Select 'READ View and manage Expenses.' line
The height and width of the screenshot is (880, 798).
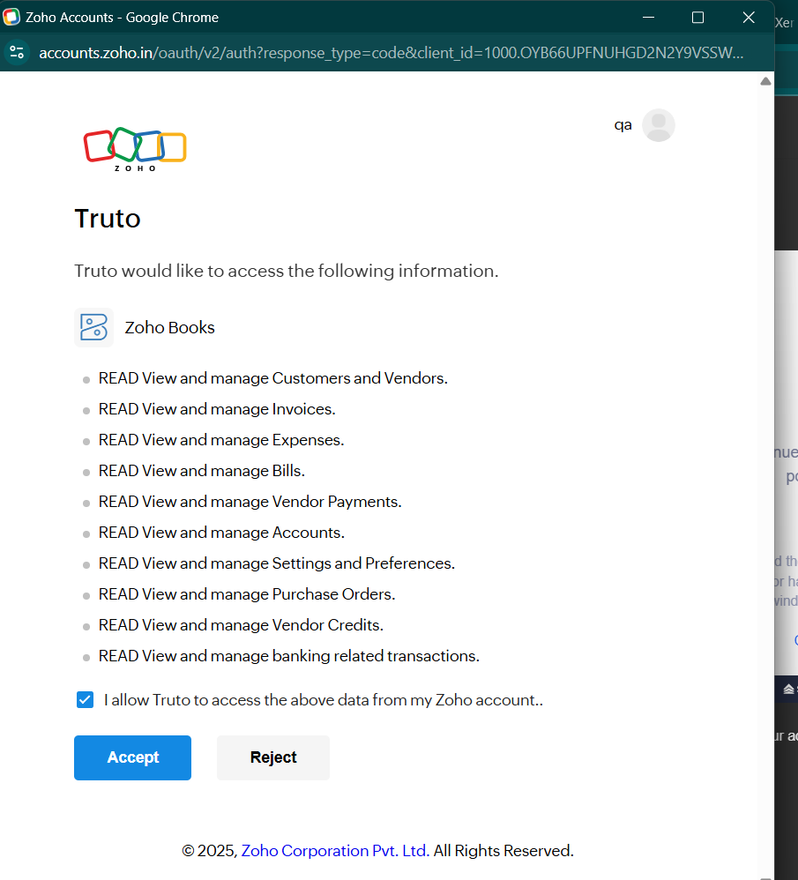[x=221, y=440]
